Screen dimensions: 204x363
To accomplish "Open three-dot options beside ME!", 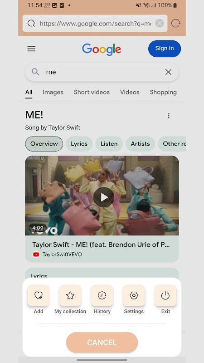I will 169,116.
